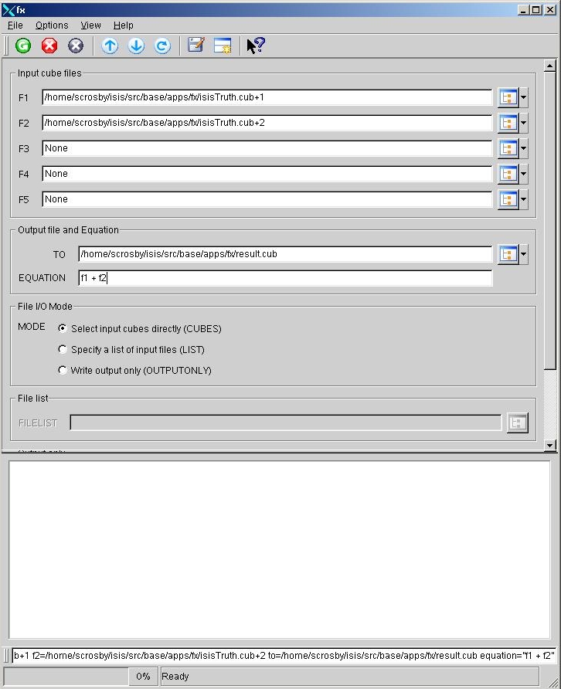
Task: Click the parameter panel vertical scrollbar down arrow
Action: coord(550,445)
